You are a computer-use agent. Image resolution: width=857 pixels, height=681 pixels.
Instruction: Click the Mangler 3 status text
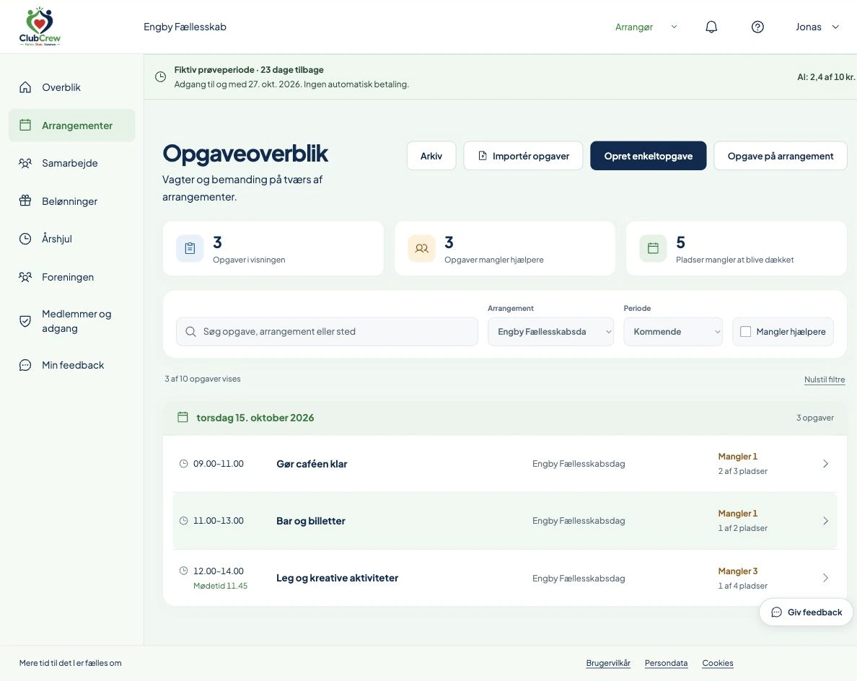pos(738,571)
